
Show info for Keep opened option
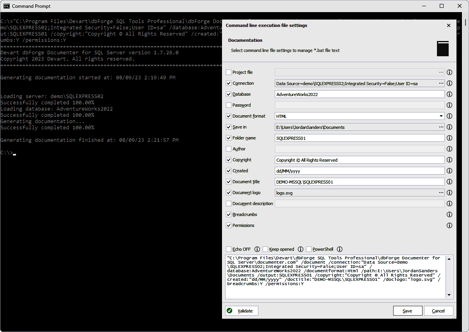click(x=300, y=249)
